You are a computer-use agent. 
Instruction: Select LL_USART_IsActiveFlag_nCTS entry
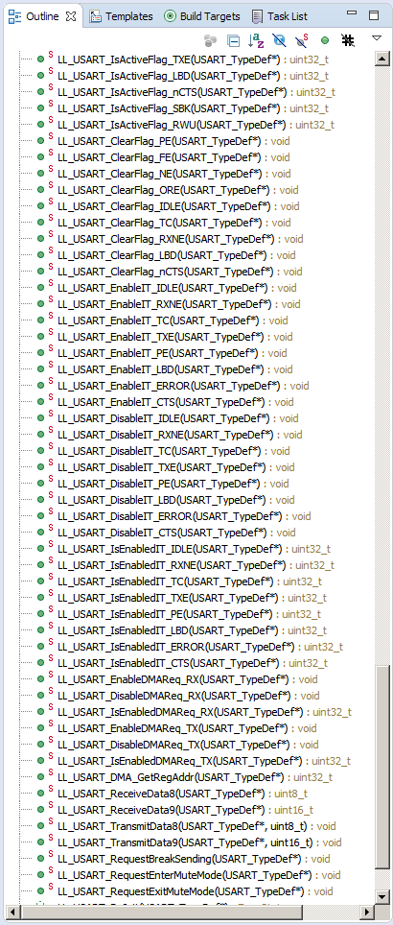tap(196, 92)
